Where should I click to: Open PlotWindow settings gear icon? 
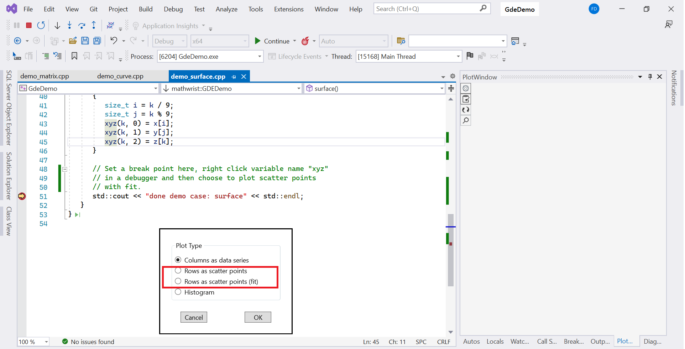[x=466, y=88]
